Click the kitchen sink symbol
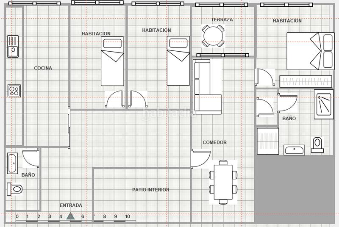339x227 pixels. 13,46
